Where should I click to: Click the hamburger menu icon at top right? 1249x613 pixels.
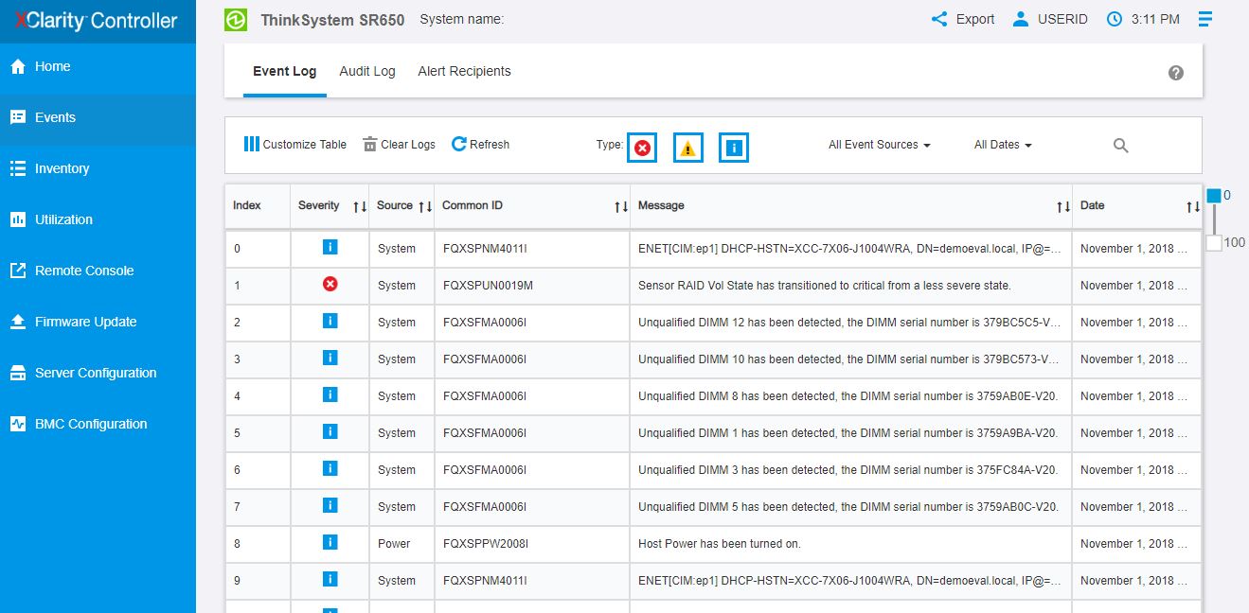pyautogui.click(x=1204, y=19)
